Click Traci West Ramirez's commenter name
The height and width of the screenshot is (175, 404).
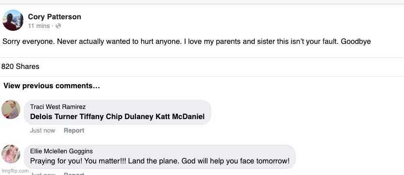[x=58, y=107]
